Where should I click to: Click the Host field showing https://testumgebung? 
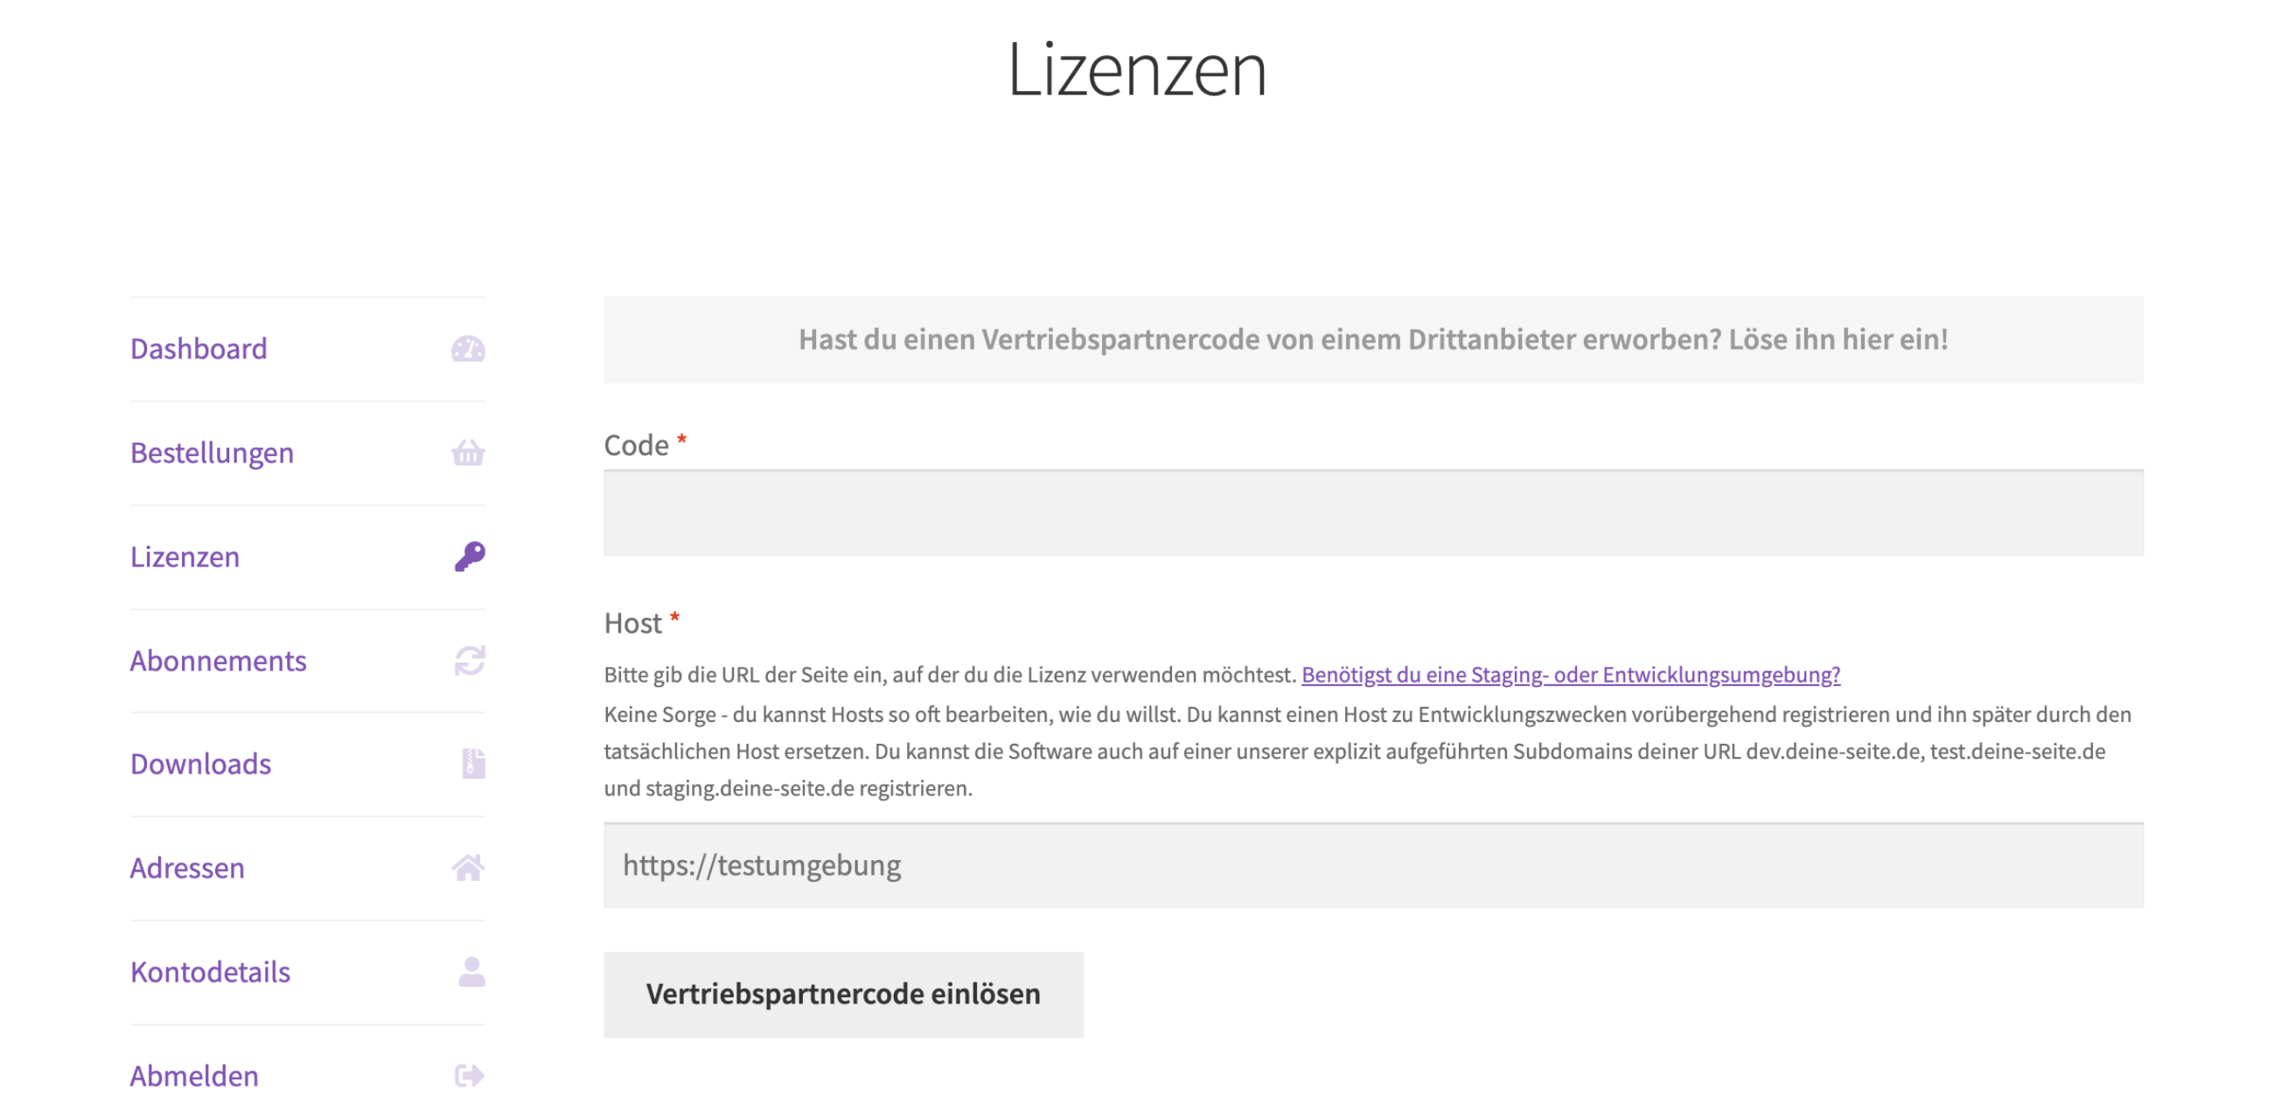pos(1373,865)
